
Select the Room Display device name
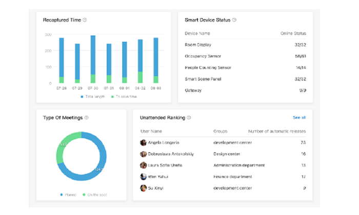coord(198,45)
